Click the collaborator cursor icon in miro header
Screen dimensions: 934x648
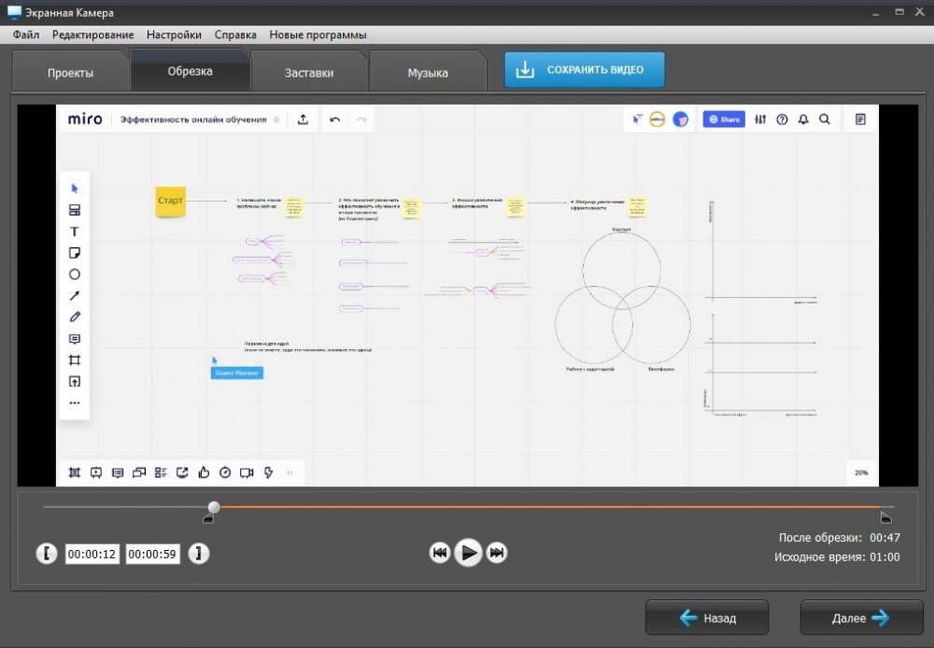tap(637, 120)
